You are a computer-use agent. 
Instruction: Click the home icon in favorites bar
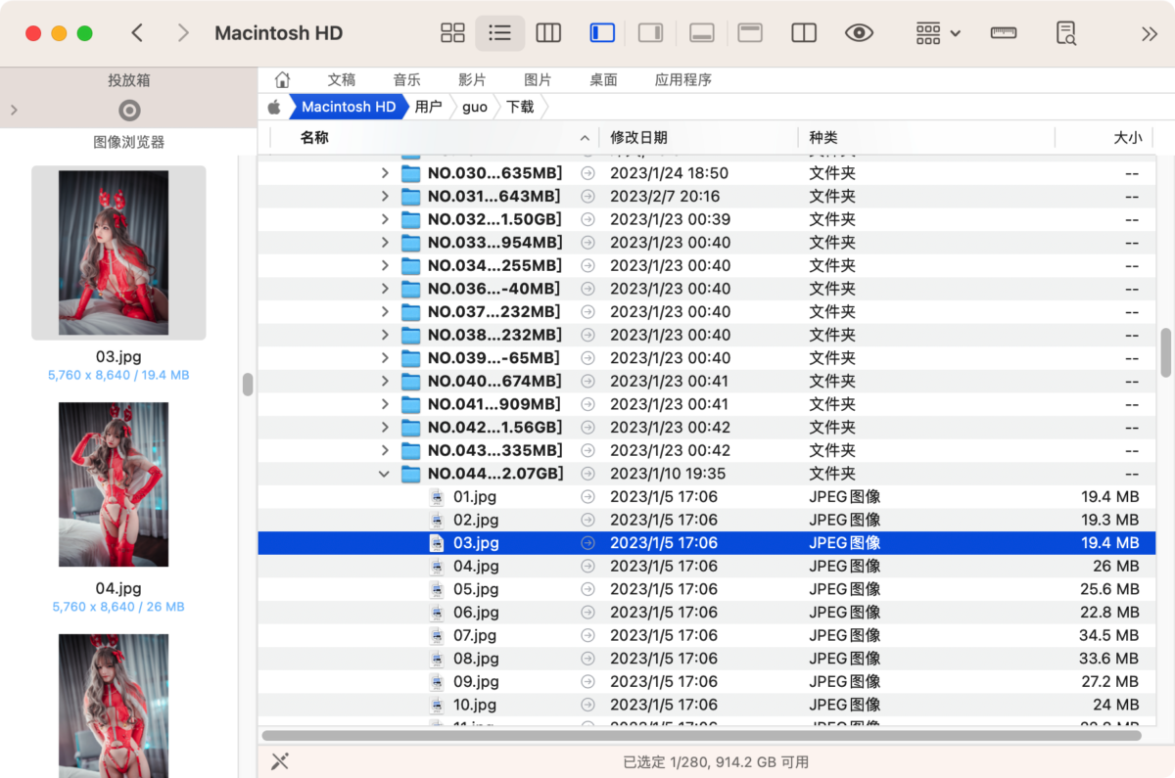282,80
